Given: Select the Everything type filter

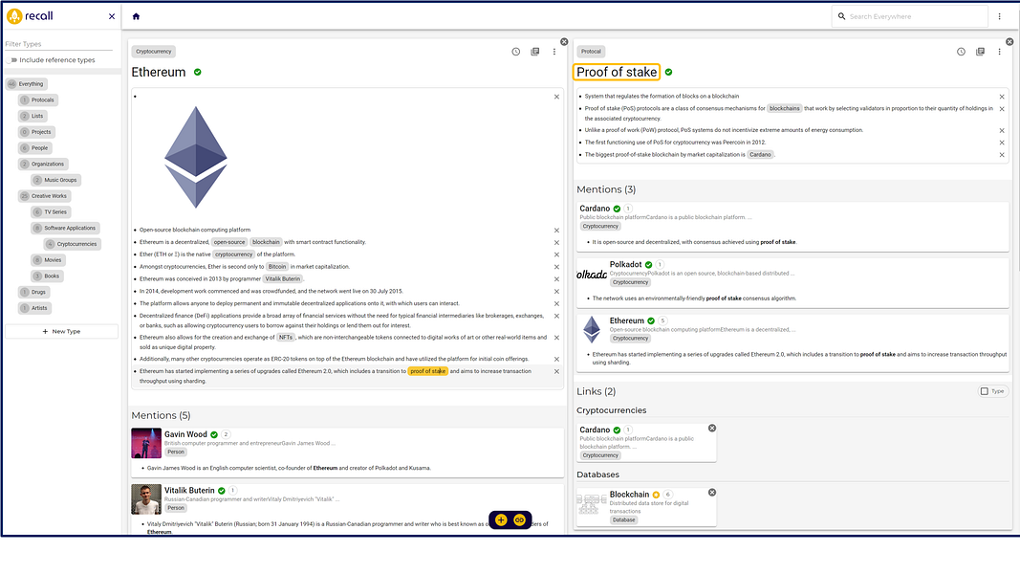Looking at the screenshot, I should tap(27, 84).
